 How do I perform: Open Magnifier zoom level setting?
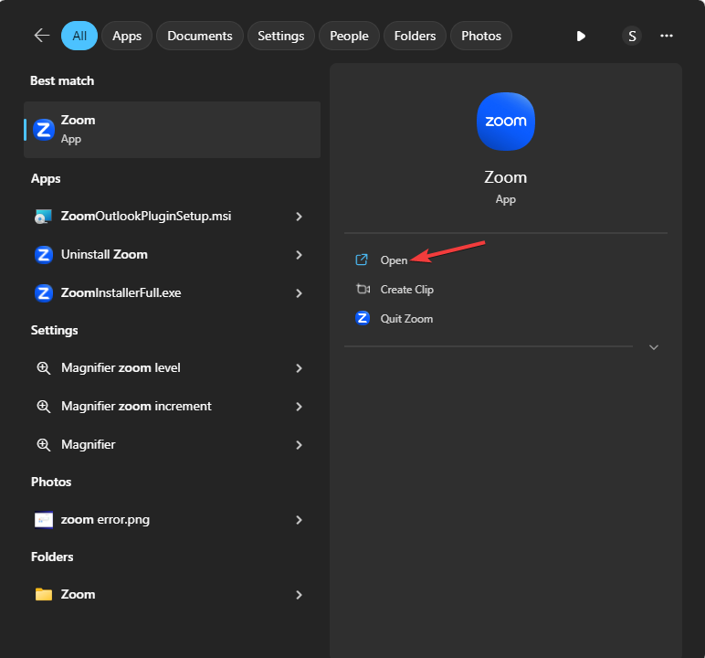pyautogui.click(x=173, y=368)
